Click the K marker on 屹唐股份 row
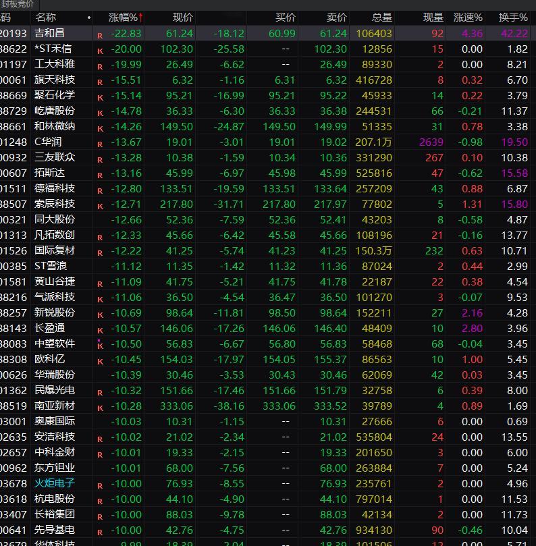The height and width of the screenshot is (546, 536). coord(101,113)
